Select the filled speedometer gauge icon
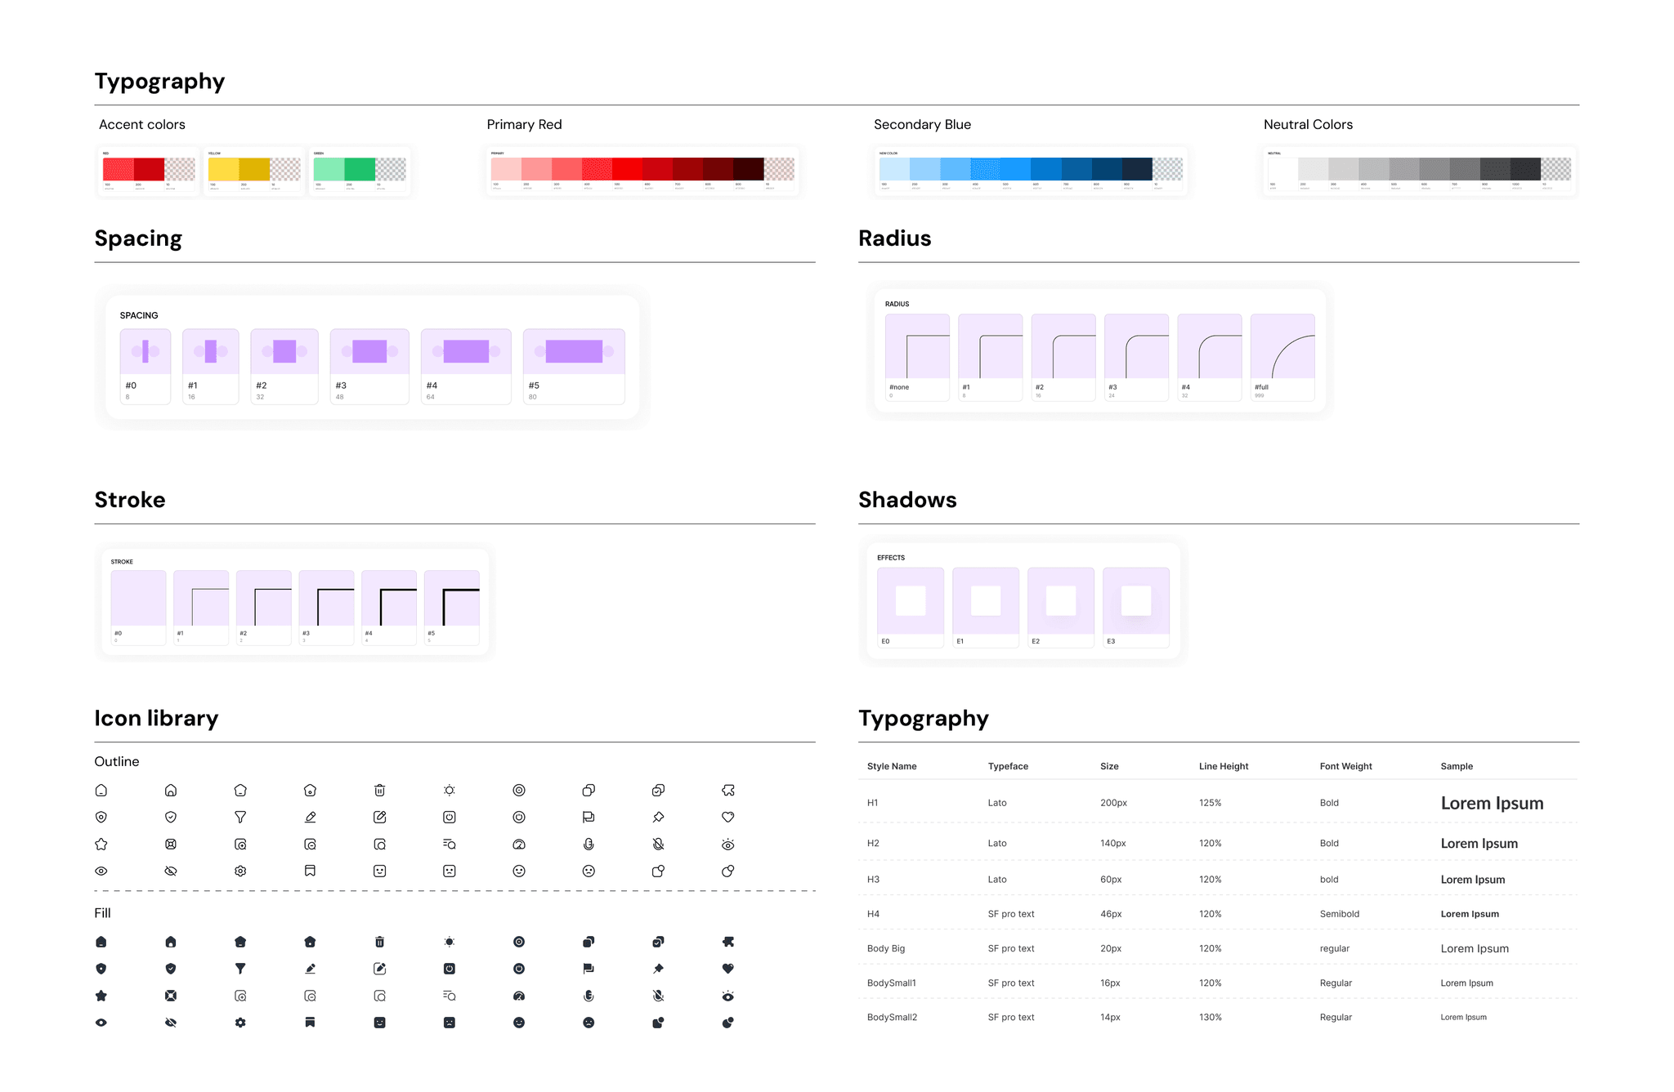Image resolution: width=1674 pixels, height=1092 pixels. click(x=519, y=996)
